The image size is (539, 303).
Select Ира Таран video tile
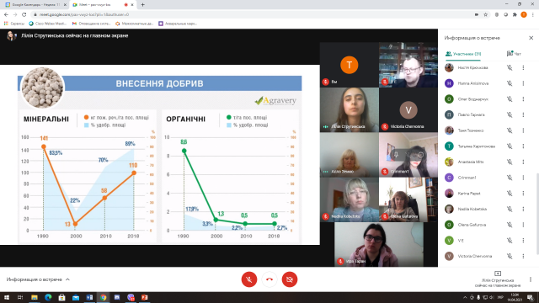(x=379, y=244)
